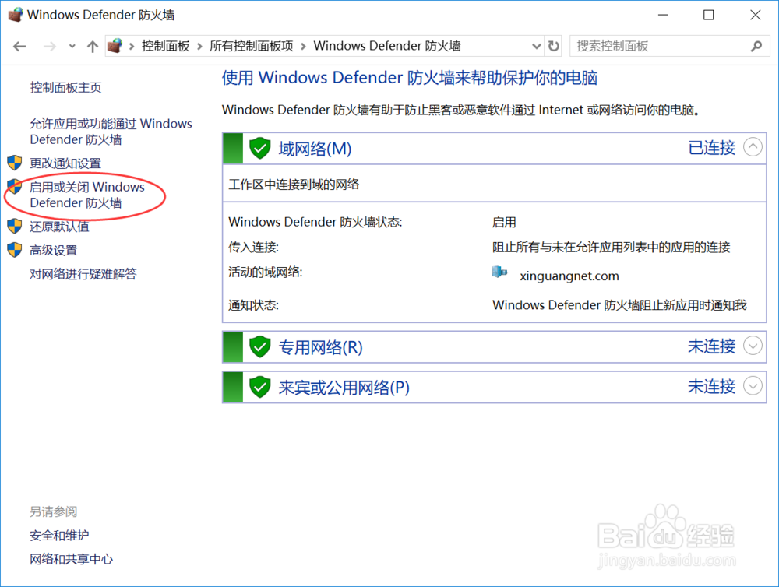The width and height of the screenshot is (779, 587).
Task: Refresh the control panel page
Action: [553, 47]
